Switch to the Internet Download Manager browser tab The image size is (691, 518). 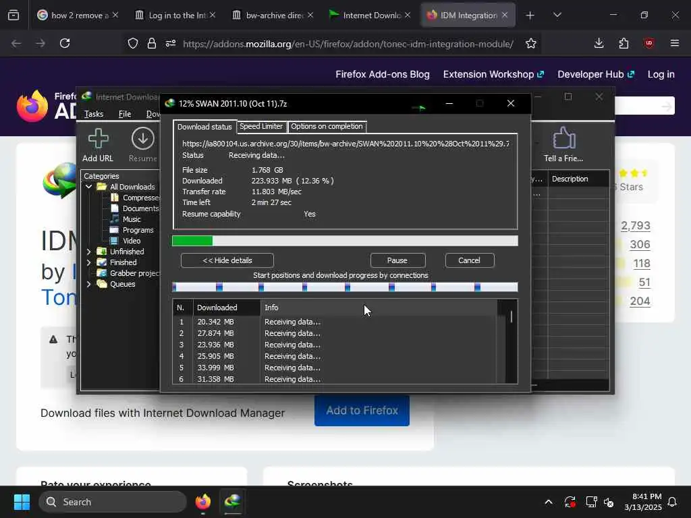pyautogui.click(x=370, y=16)
